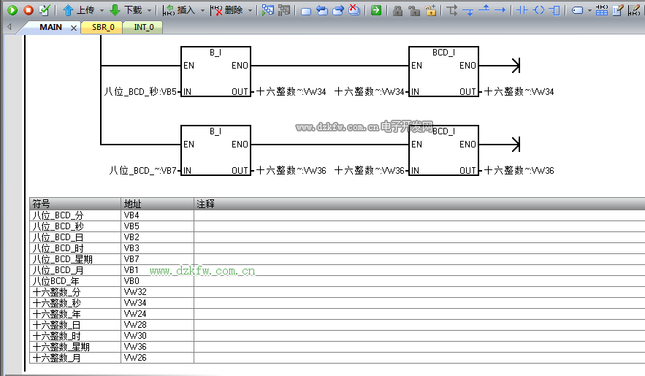Viewport: 645px width, 376px height.
Task: Click the insert contact icon
Action: coord(522,10)
